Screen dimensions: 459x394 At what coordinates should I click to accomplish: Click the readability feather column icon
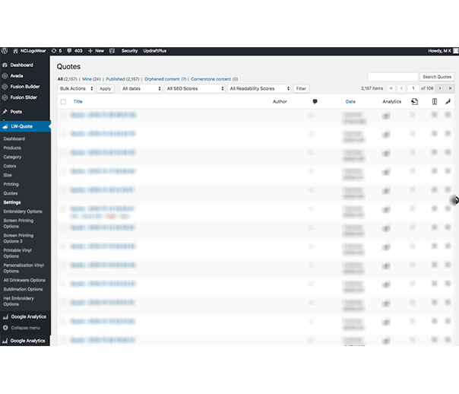point(448,101)
